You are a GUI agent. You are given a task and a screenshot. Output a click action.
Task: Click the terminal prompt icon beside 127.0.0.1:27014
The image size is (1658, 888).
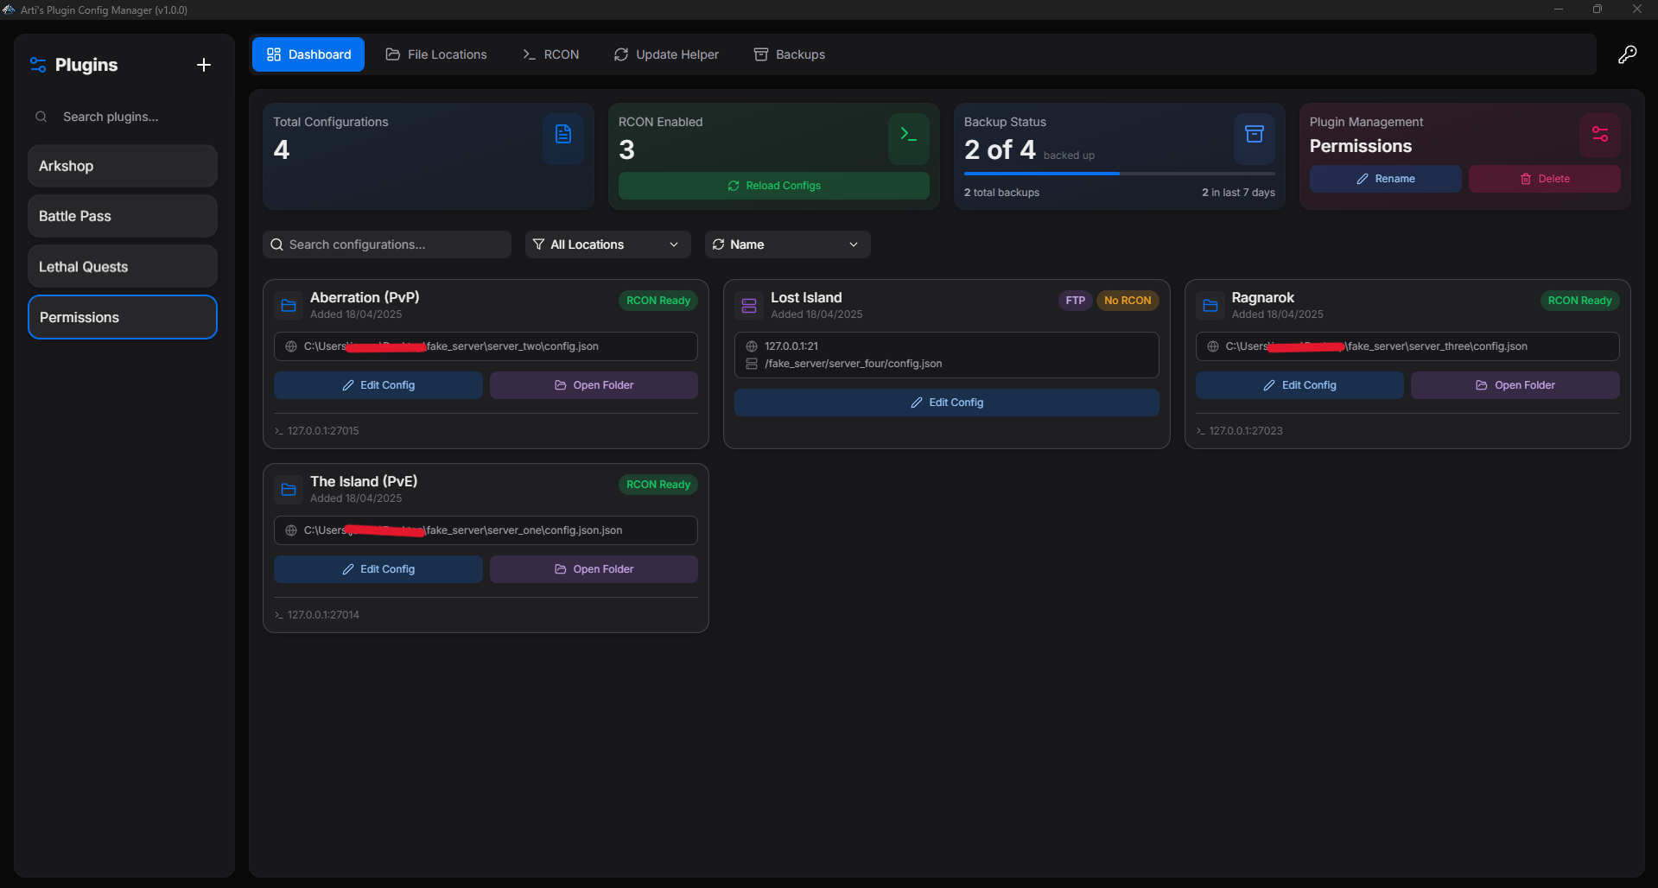click(x=278, y=615)
